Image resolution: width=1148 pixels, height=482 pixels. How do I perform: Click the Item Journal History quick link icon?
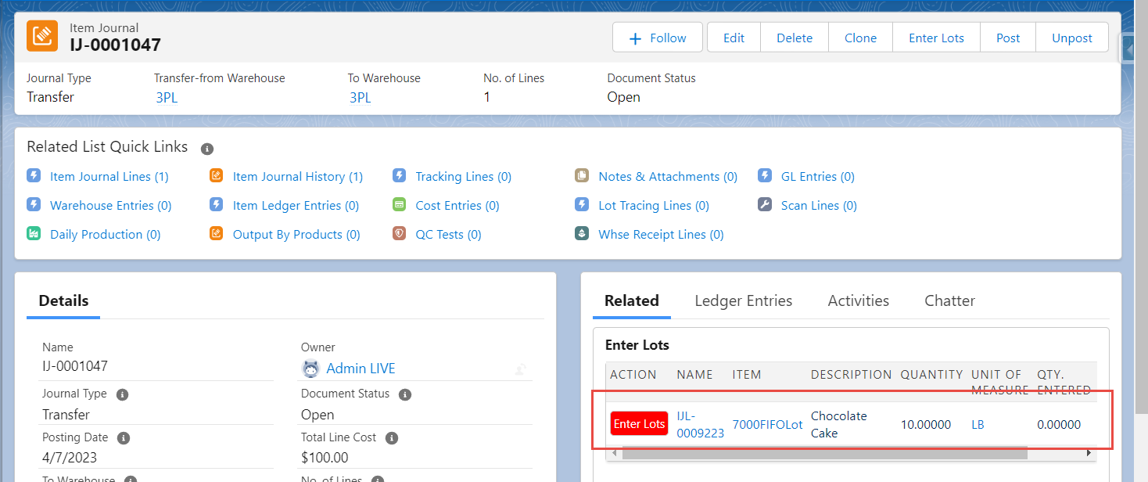(x=217, y=176)
